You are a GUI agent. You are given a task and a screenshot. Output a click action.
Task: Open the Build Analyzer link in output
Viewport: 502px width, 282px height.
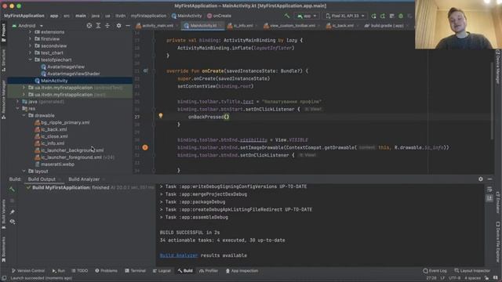pos(179,255)
